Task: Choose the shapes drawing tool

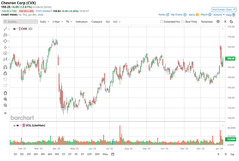Action: click(5, 41)
